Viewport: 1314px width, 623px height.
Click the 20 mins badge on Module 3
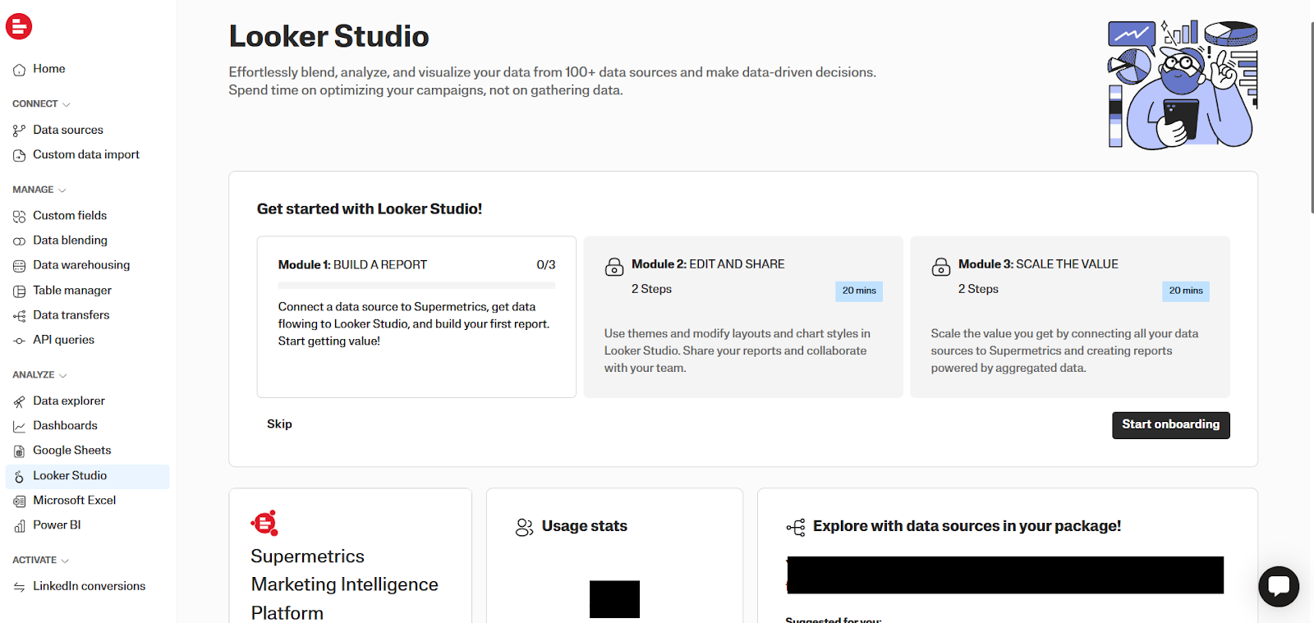pos(1186,291)
